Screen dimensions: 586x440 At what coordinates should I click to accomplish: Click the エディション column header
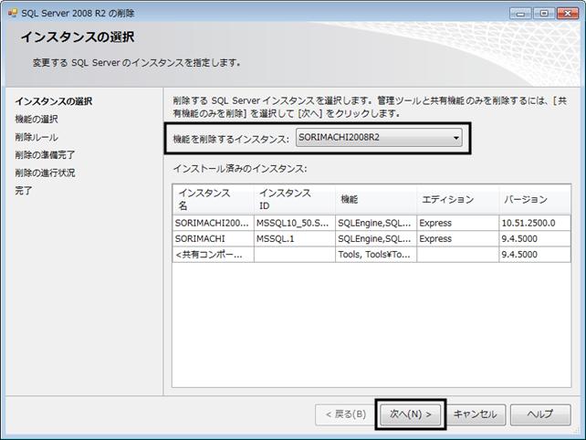coord(458,199)
